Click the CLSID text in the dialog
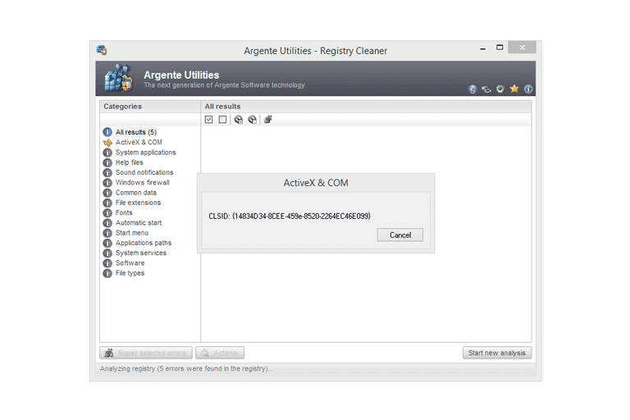The height and width of the screenshot is (420, 630). coord(290,217)
